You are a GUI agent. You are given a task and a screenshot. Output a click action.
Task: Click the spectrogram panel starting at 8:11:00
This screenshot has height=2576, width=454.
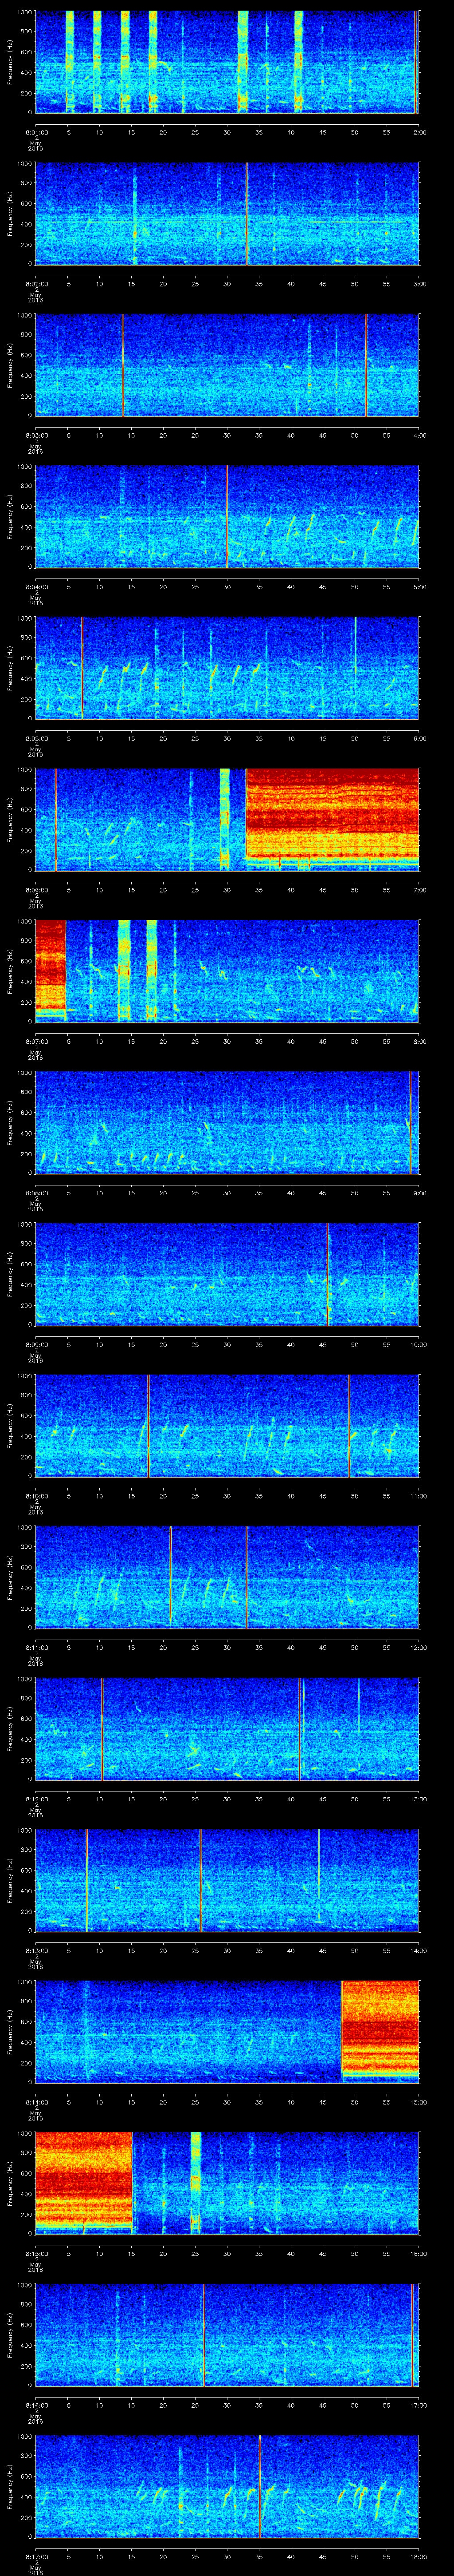pos(227,1578)
